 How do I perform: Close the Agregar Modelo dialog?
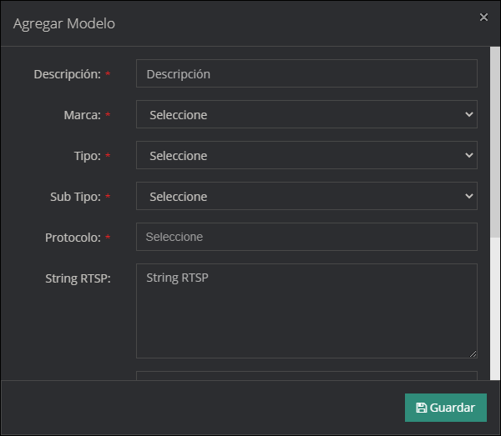(x=483, y=18)
